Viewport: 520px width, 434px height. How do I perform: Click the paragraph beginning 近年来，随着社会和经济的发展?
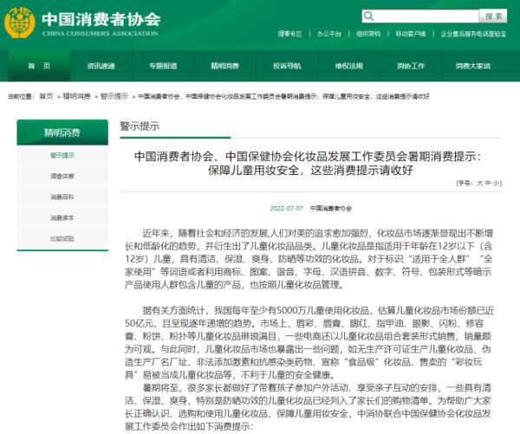pyautogui.click(x=309, y=259)
